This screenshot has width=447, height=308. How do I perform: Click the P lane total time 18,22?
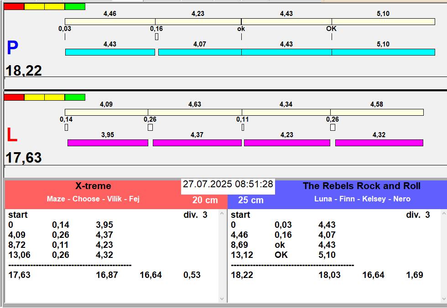pos(24,71)
